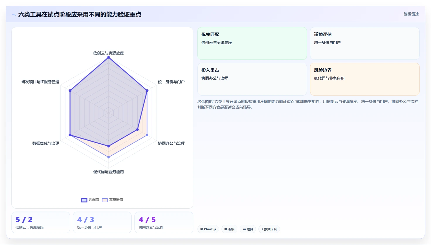Select the 谨慎评估 card
Viewport: 431px width, 245px height.
click(364, 43)
